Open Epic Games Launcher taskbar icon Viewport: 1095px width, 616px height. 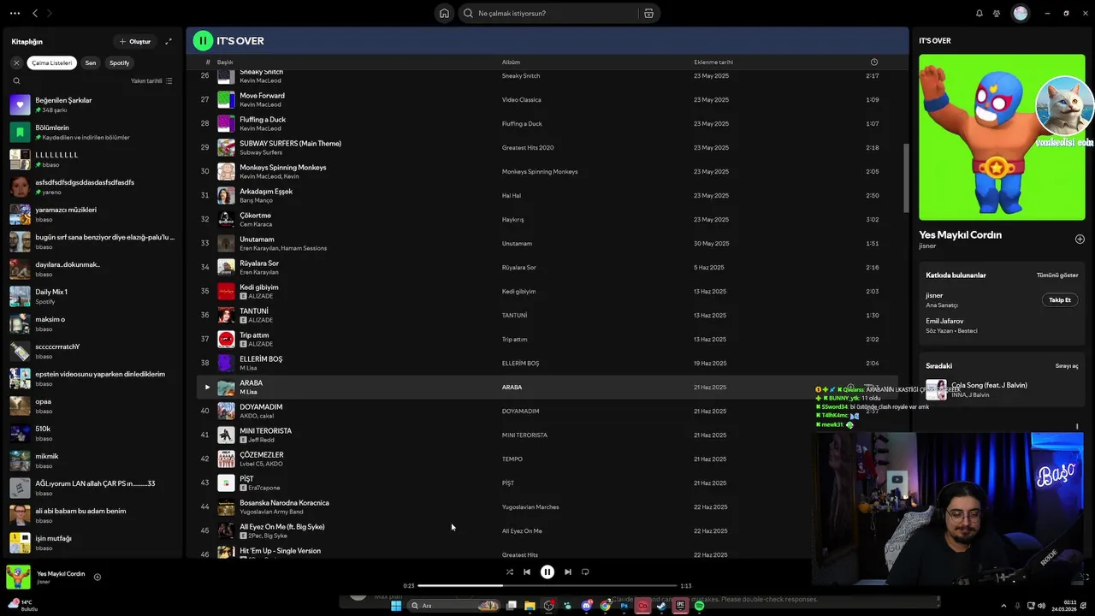(680, 606)
